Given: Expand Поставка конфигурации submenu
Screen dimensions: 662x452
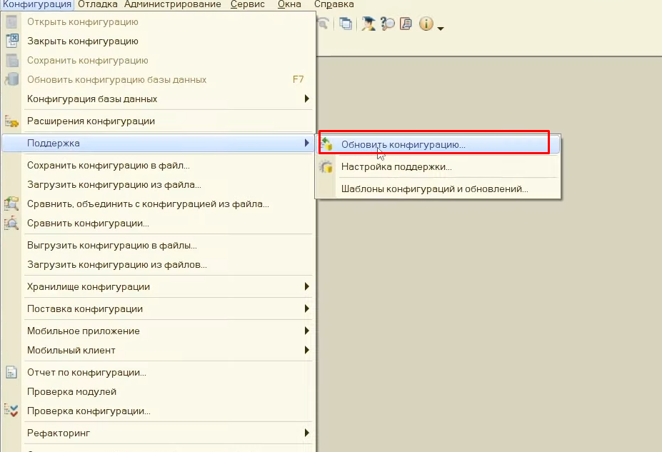Looking at the screenshot, I should click(159, 309).
